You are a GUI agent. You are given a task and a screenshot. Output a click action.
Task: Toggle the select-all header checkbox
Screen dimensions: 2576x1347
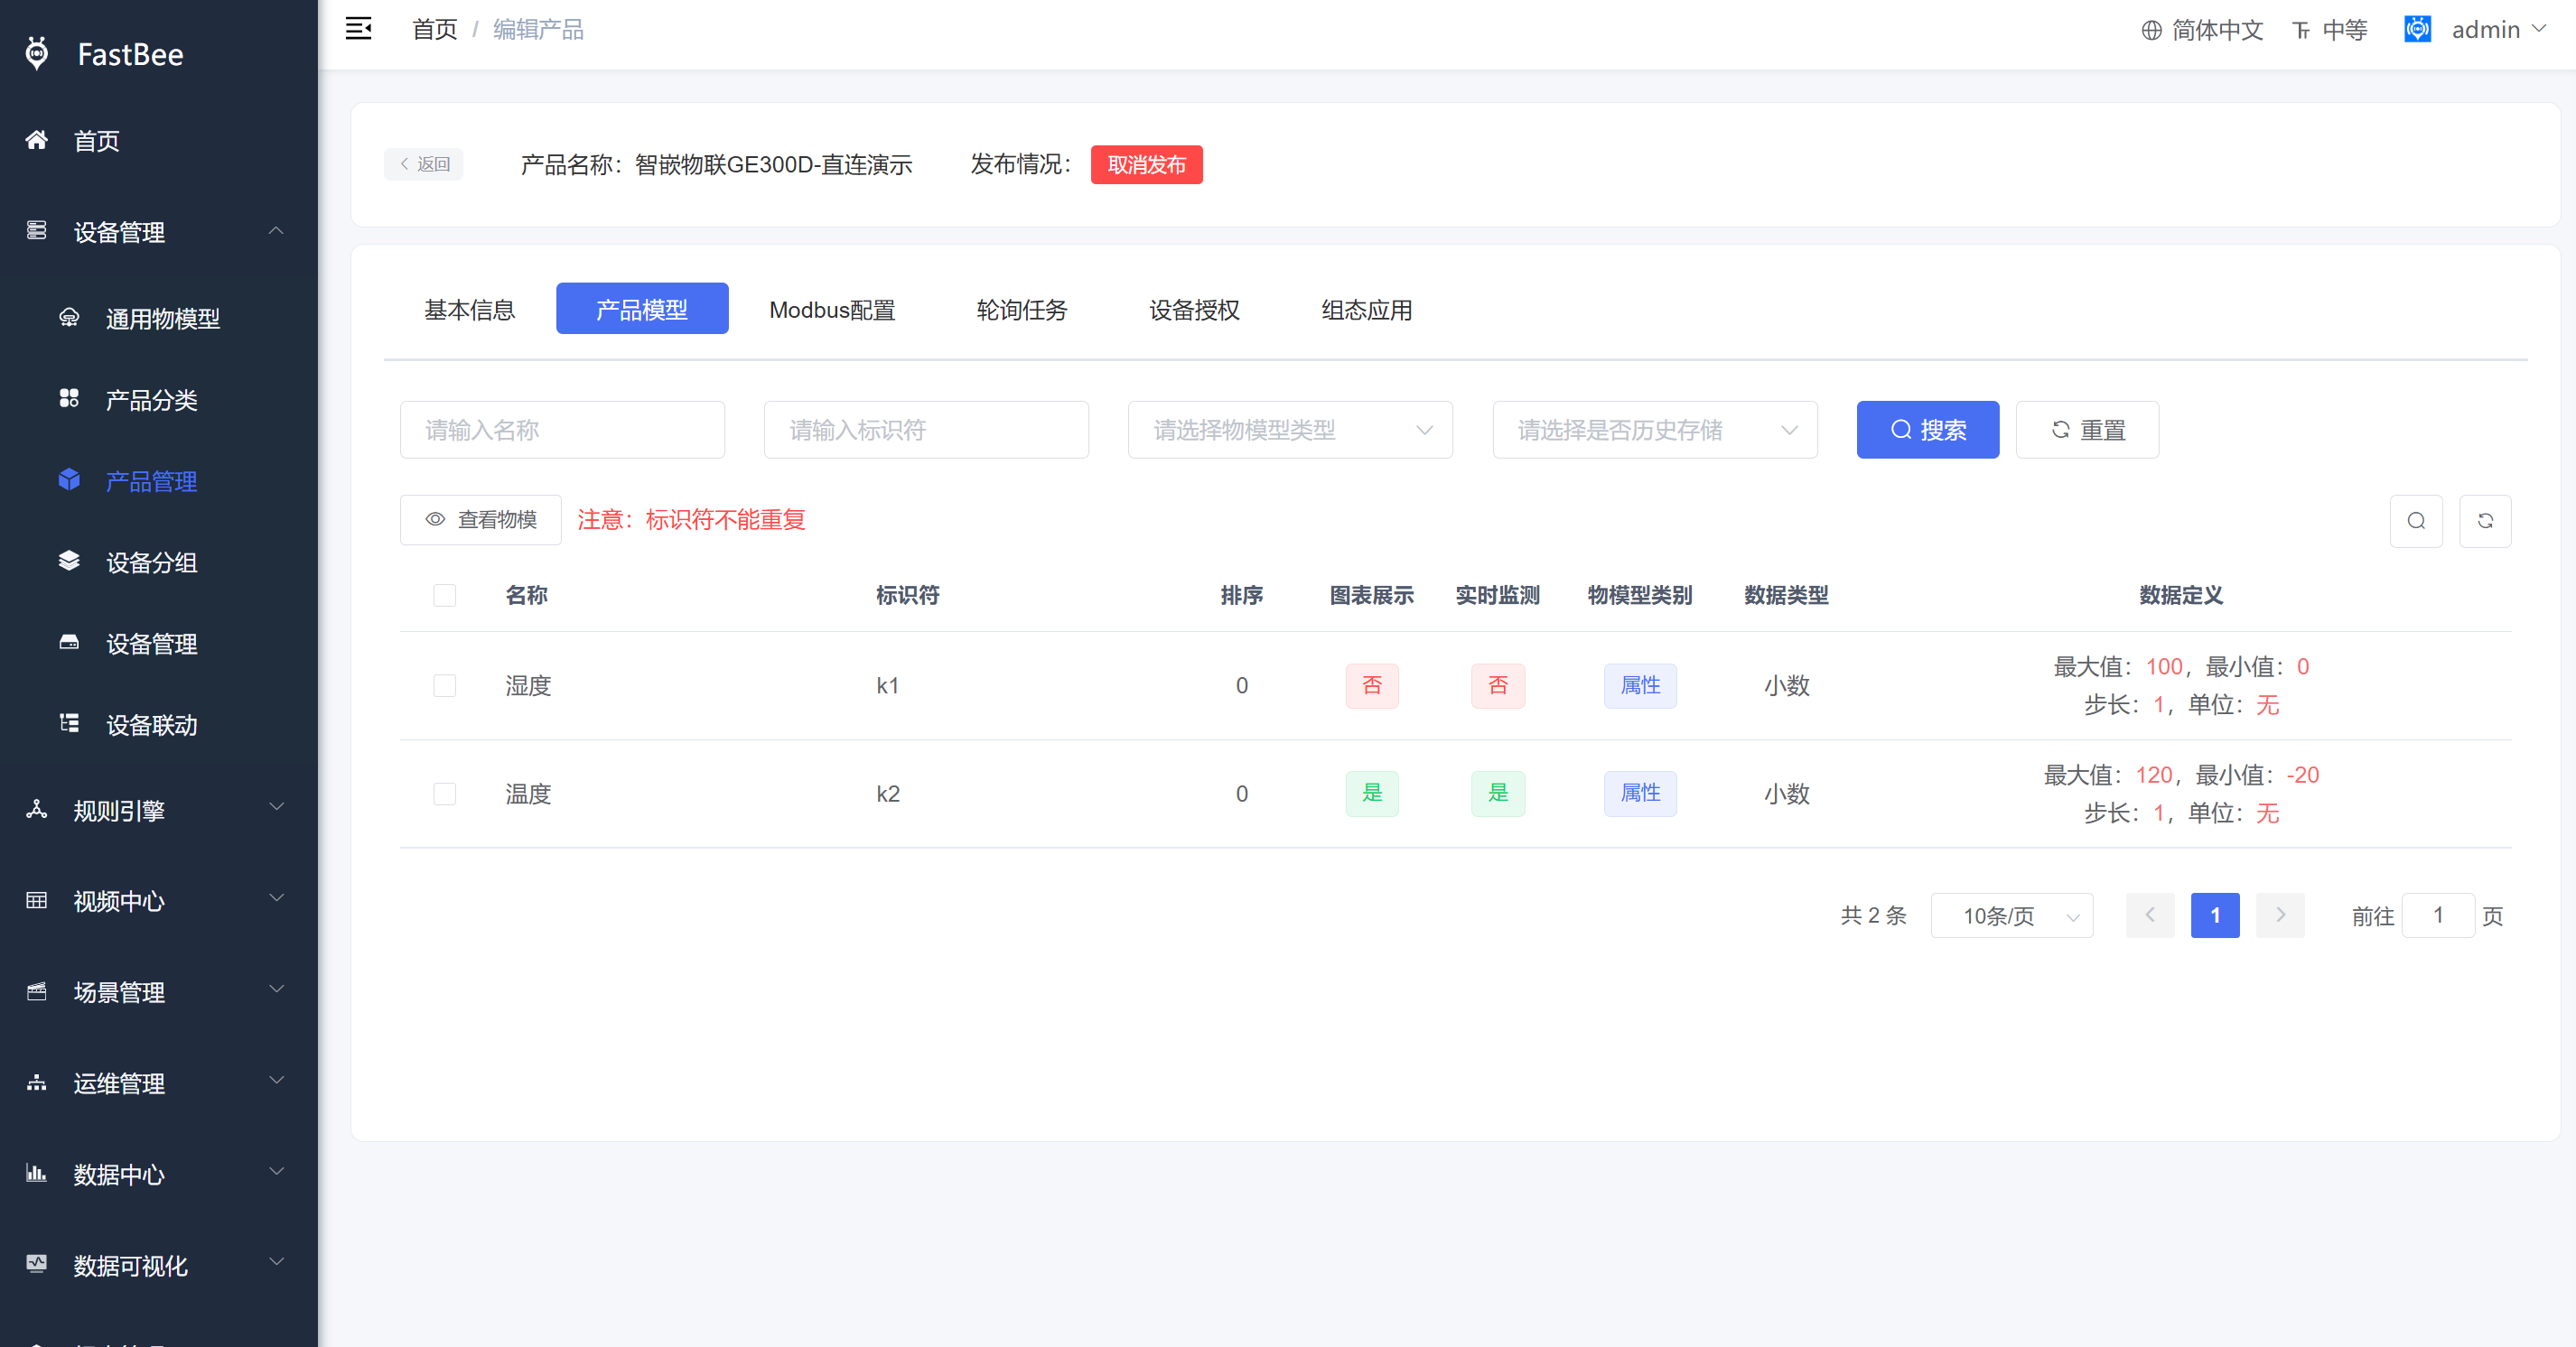[x=444, y=596]
